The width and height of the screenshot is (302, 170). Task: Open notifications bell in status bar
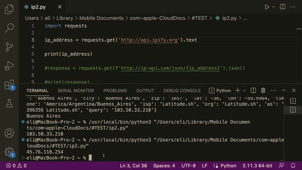[293, 166]
